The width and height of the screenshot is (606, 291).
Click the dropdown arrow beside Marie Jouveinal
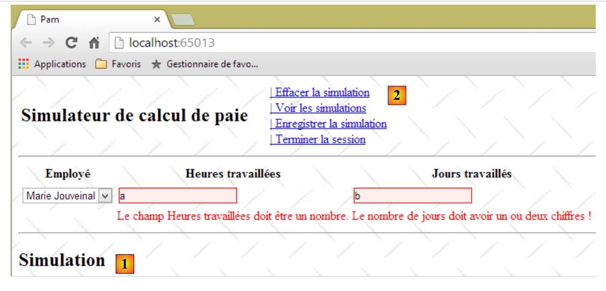coord(106,196)
